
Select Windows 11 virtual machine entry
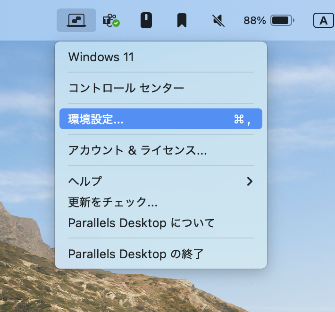point(161,57)
